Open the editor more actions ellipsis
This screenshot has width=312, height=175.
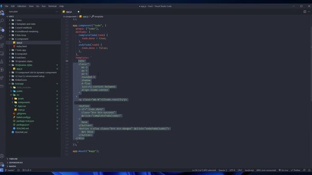309,12
